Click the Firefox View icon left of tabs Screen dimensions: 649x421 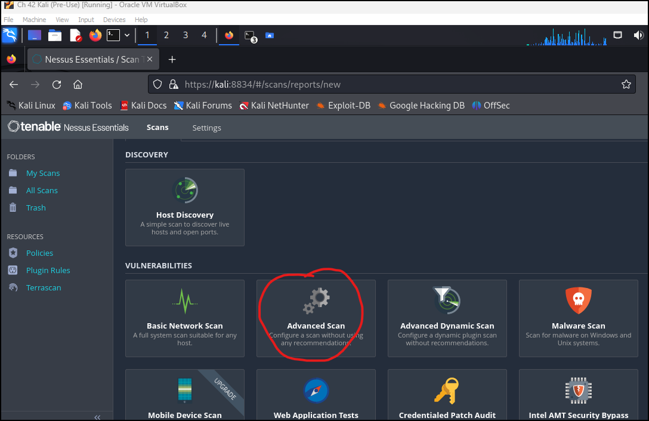[x=11, y=59]
